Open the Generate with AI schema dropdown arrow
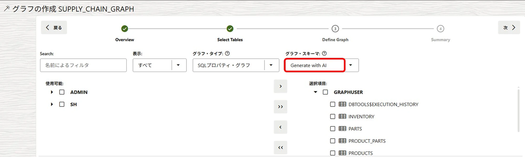The height and width of the screenshot is (157, 525). point(351,65)
